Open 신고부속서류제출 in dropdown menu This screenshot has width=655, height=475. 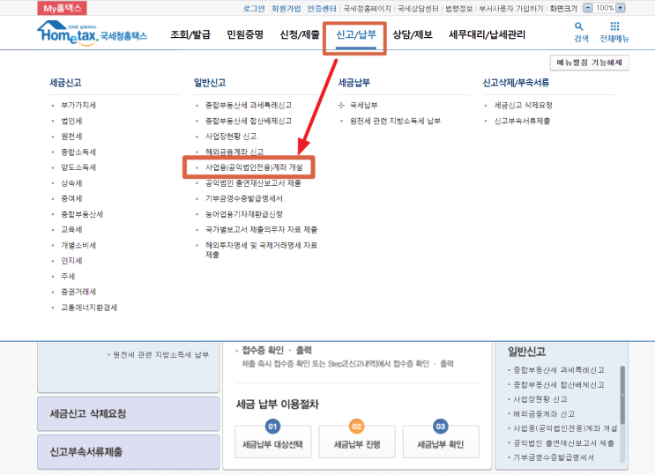522,121
